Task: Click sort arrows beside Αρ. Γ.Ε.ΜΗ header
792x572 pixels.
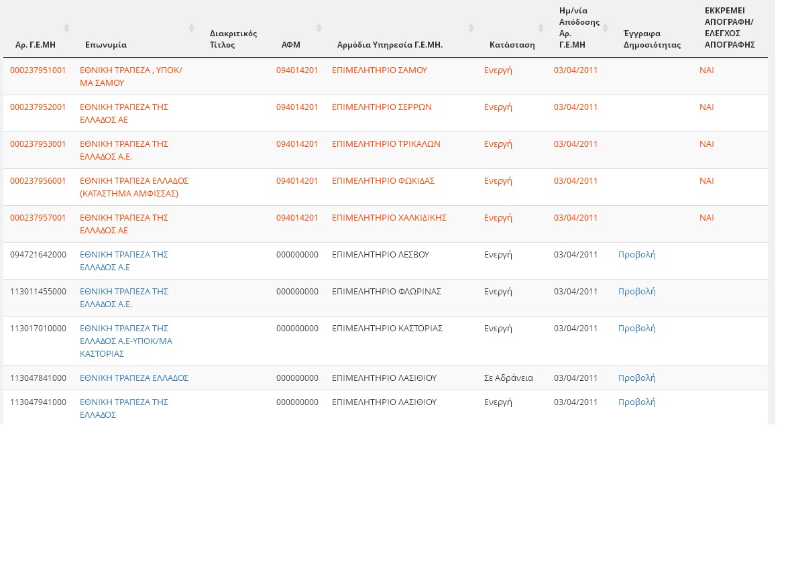Action: tap(66, 27)
